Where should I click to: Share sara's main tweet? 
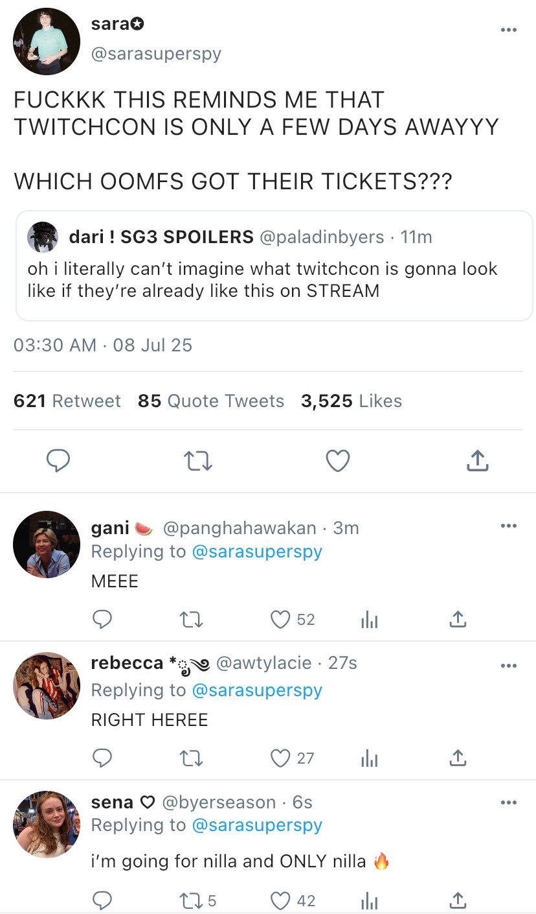click(x=477, y=461)
